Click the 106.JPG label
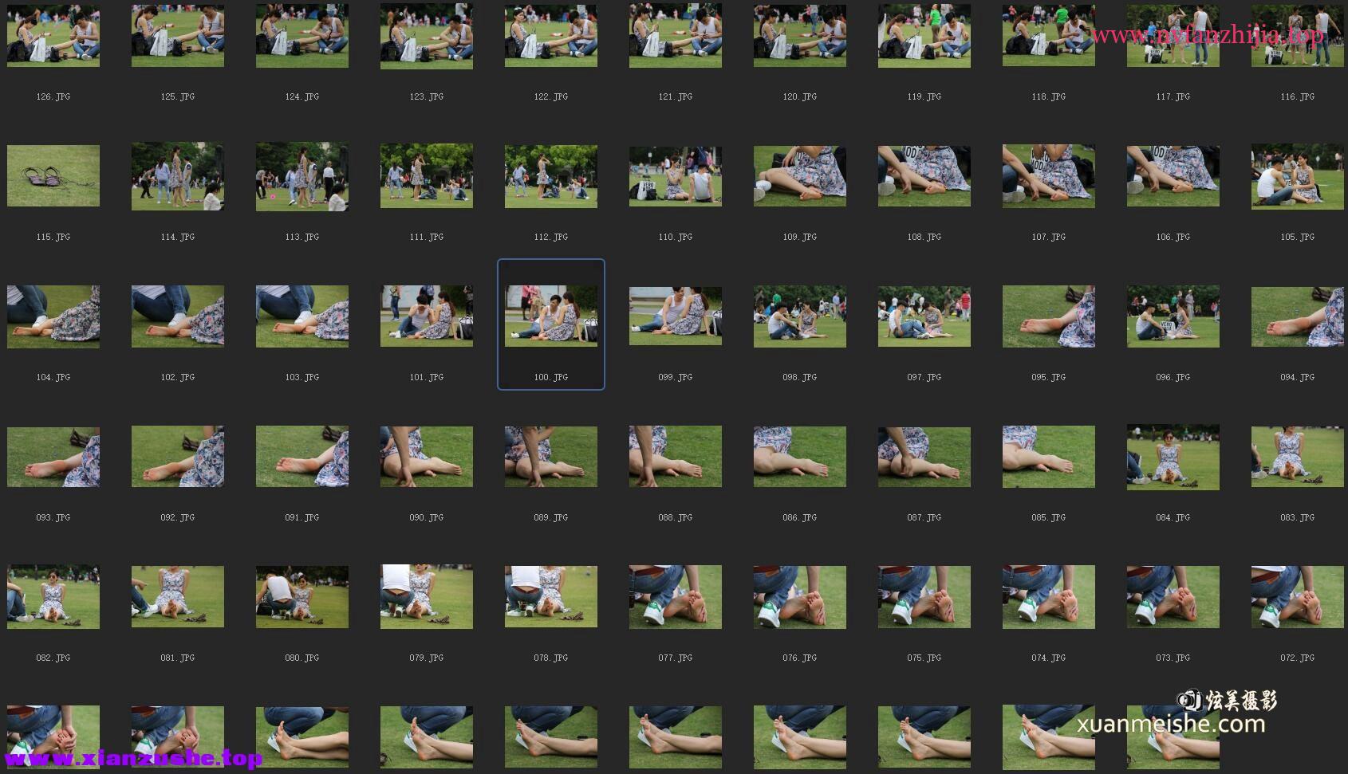The height and width of the screenshot is (774, 1348). pos(1173,237)
